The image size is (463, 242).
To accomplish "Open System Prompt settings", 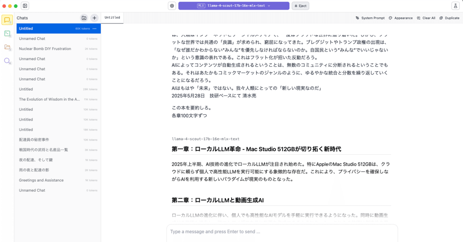I will click(370, 18).
